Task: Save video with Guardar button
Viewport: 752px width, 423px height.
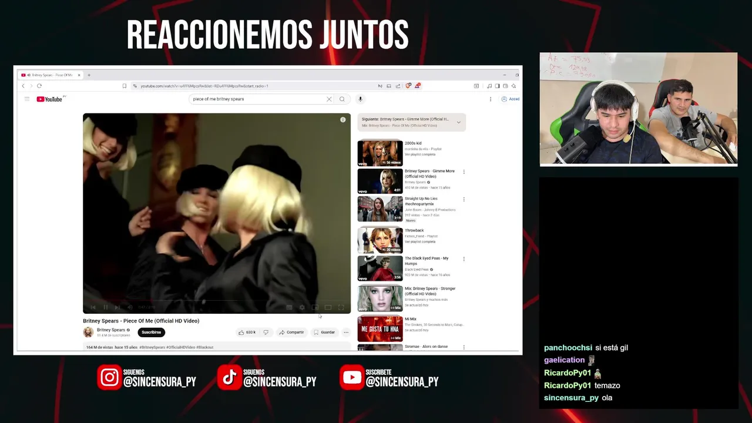Action: pyautogui.click(x=324, y=333)
